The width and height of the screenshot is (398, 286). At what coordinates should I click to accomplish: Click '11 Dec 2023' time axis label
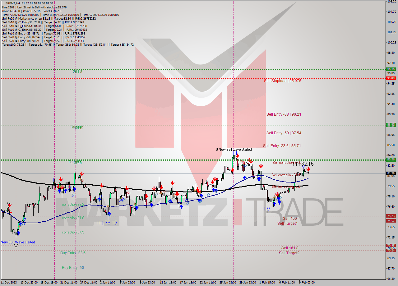[9, 283]
